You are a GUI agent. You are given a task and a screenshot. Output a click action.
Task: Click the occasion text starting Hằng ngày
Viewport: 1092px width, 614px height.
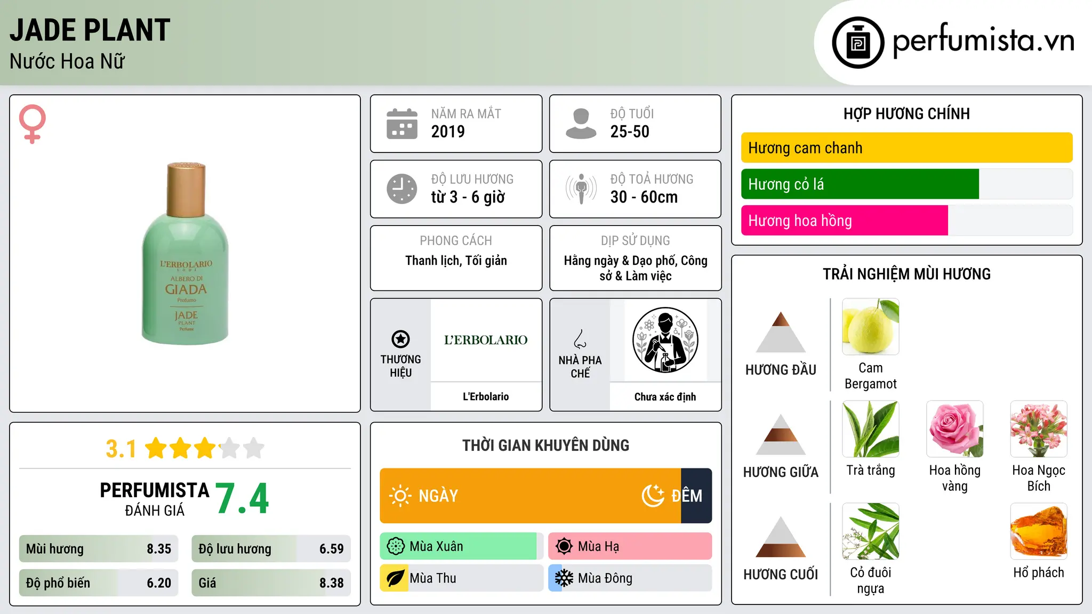(x=636, y=268)
